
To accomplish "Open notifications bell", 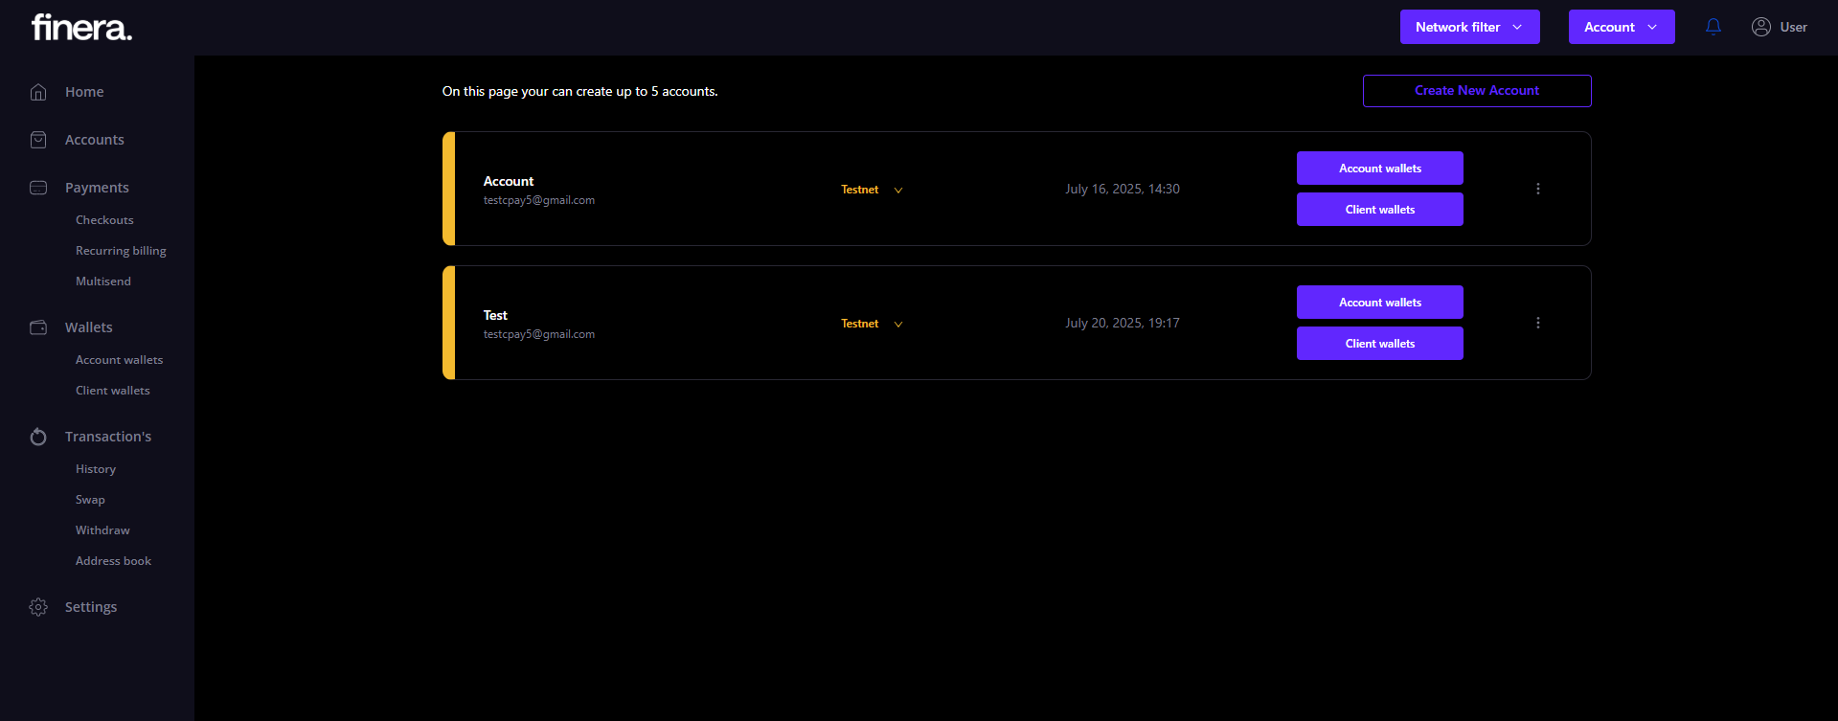I will pos(1713,27).
